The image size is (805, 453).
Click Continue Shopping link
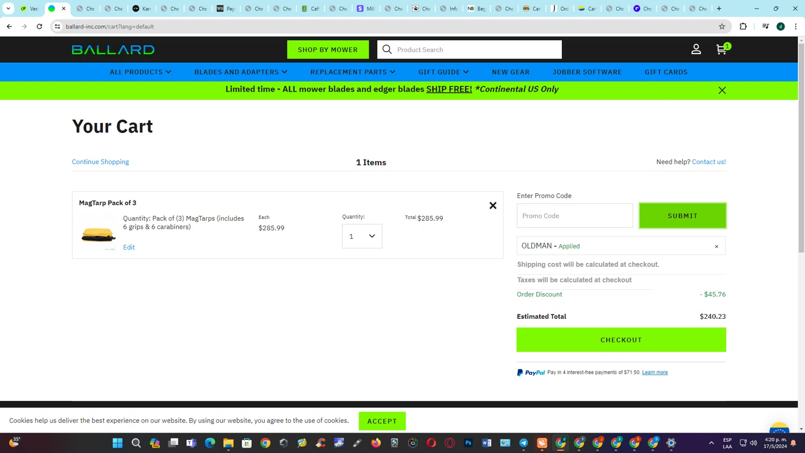[x=100, y=162]
